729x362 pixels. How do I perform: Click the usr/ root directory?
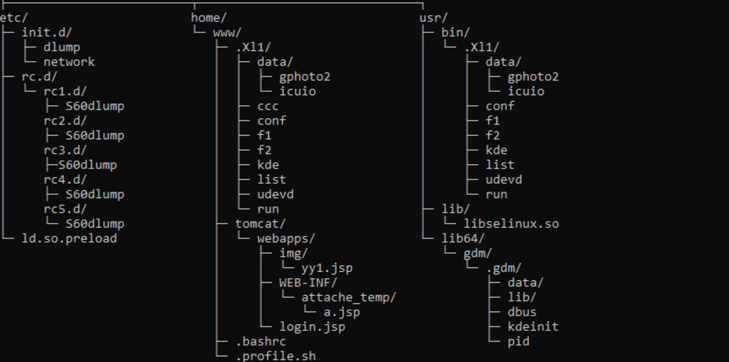[x=433, y=18]
